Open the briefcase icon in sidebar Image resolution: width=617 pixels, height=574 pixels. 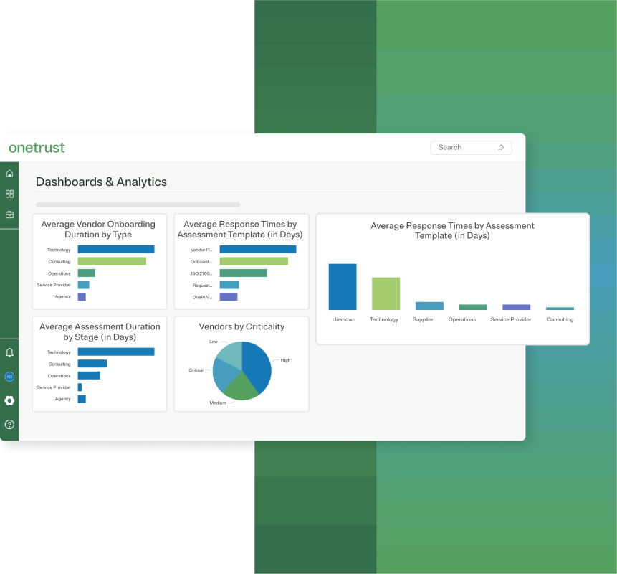tap(9, 215)
